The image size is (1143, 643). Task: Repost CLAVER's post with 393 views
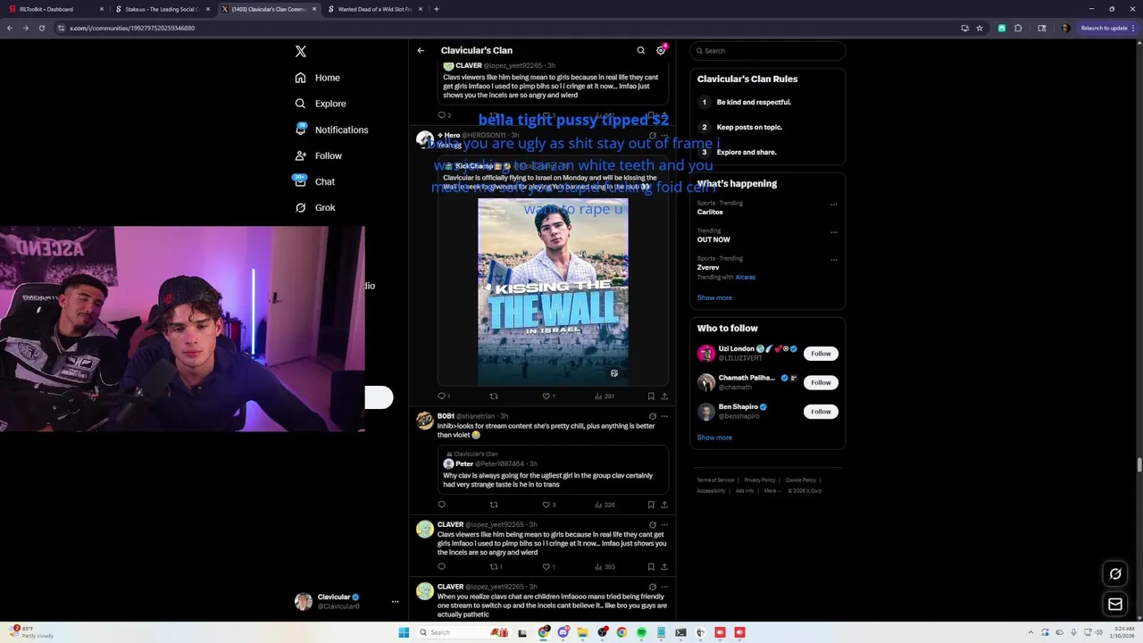pos(496,566)
